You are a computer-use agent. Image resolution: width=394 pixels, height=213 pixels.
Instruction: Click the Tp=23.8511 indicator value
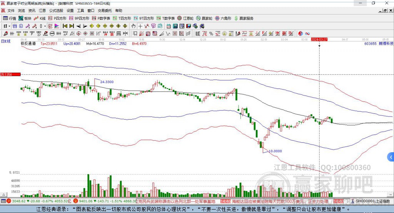(x=49, y=43)
